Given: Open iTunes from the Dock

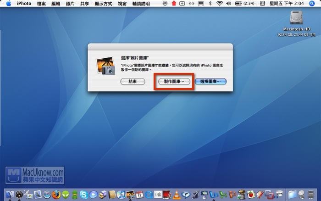Looking at the screenshot, I should click(121, 195).
